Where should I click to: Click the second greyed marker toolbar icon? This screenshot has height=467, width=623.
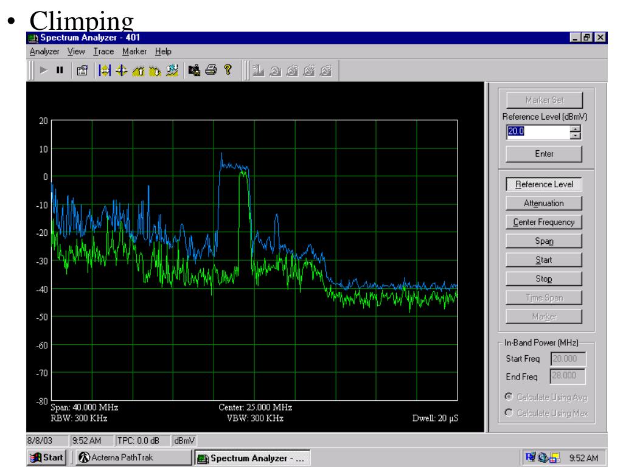click(276, 71)
